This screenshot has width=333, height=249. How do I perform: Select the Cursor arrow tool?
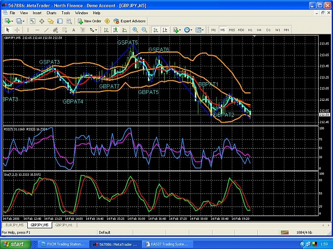click(8, 30)
